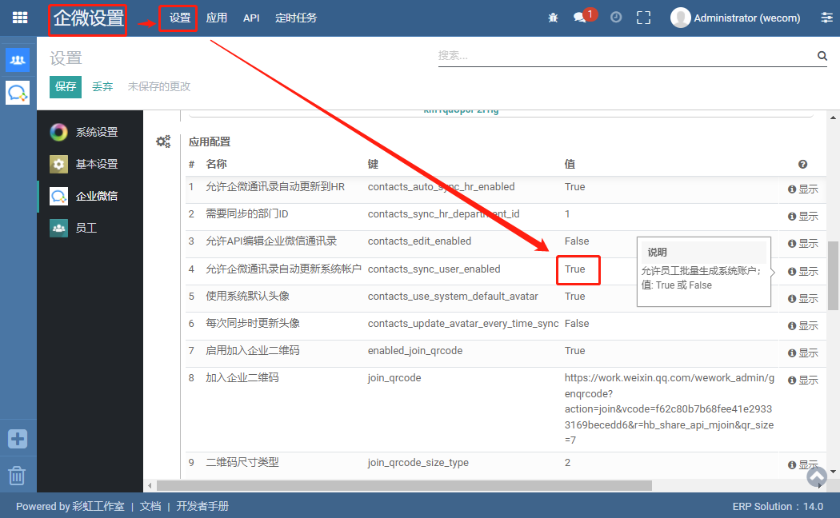Open the activities clock icon
840x518 pixels.
tap(616, 17)
